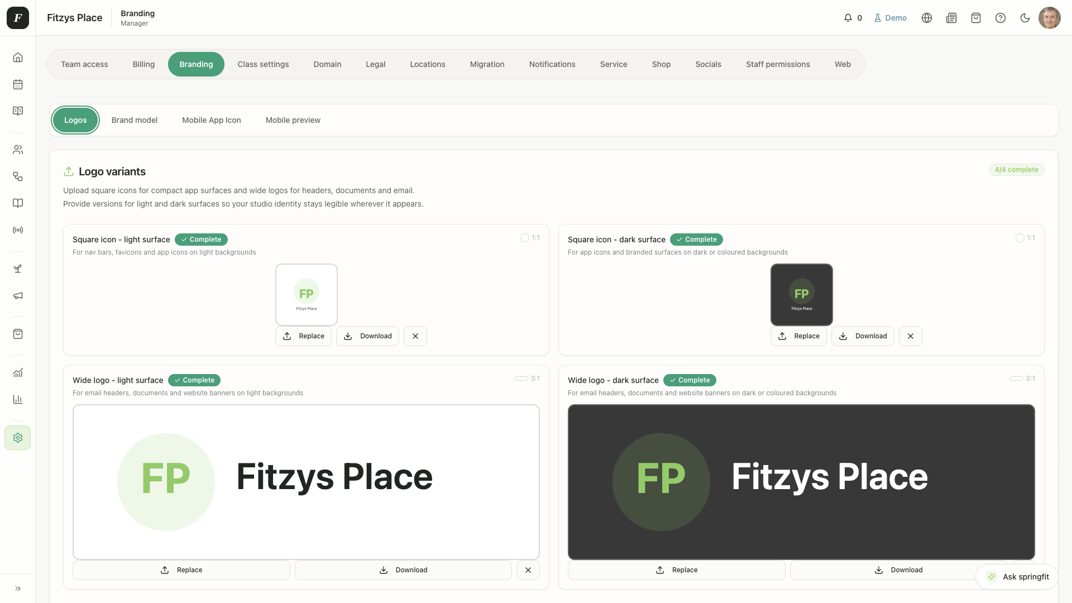Click the Fitzys Place F logo icon
The image size is (1072, 603).
(x=18, y=18)
